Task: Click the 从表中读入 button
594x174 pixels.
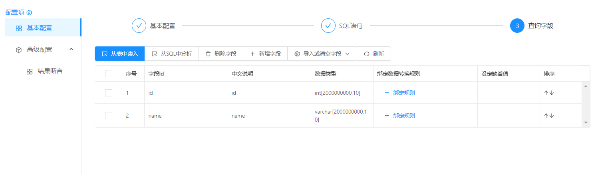Action: tap(120, 54)
